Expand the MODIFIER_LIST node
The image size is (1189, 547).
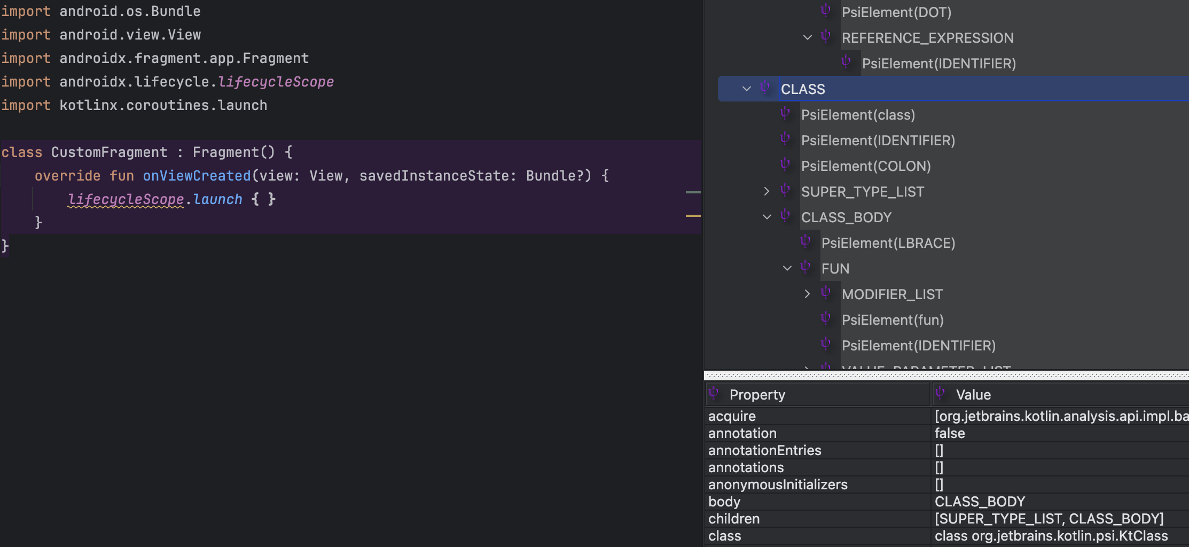click(808, 294)
